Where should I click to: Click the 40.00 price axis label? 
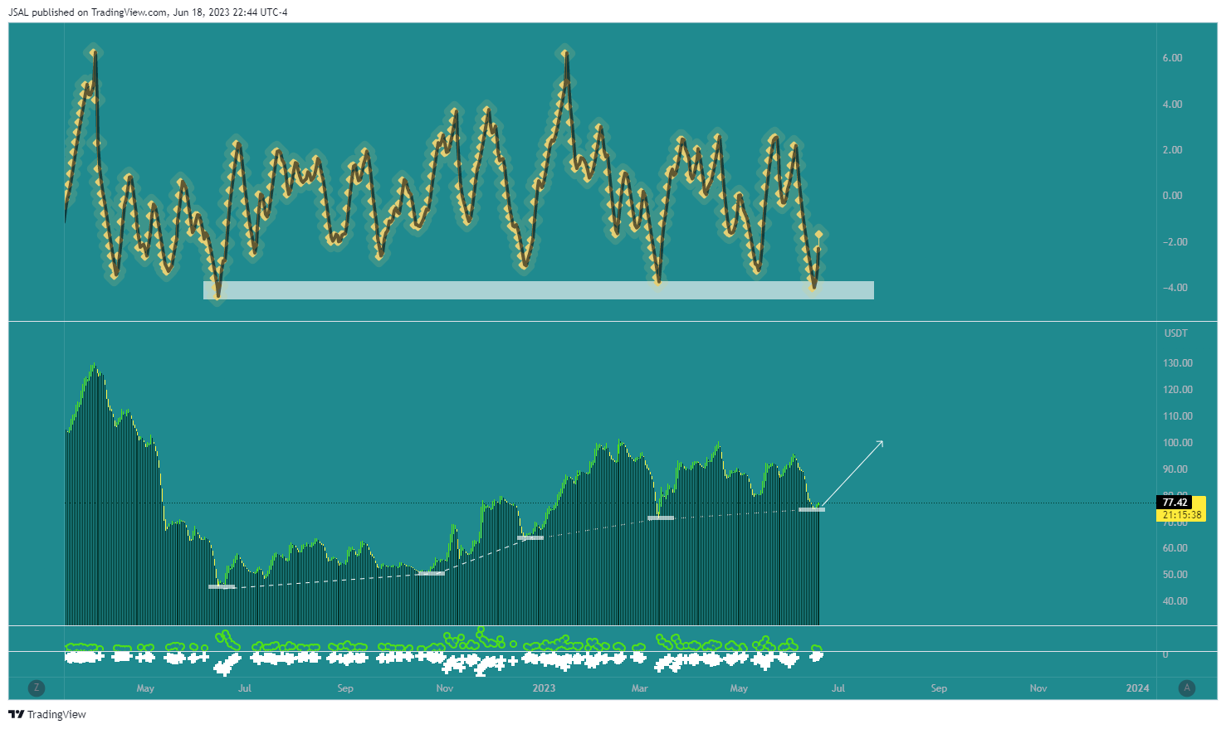pos(1175,601)
